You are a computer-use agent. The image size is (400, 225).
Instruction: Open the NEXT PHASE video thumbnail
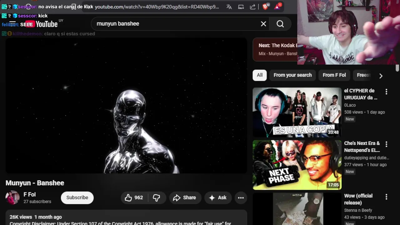tap(297, 165)
